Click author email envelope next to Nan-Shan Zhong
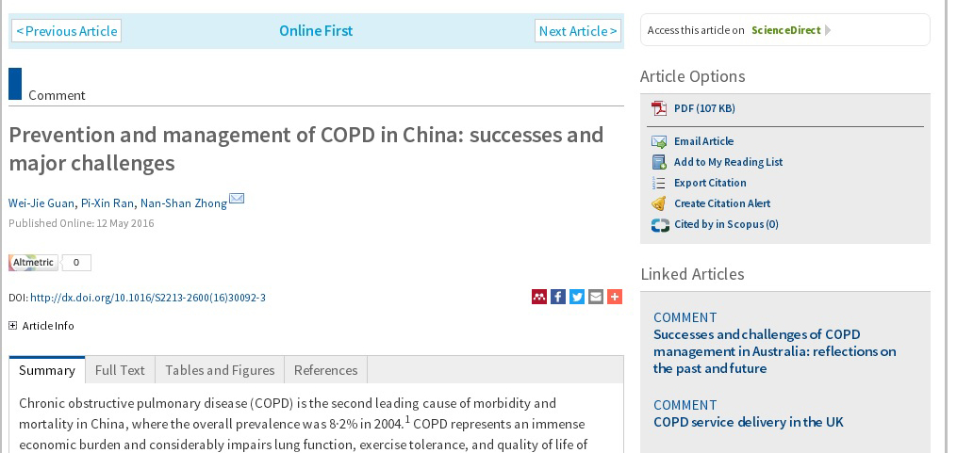This screenshot has height=453, width=957. tap(237, 199)
